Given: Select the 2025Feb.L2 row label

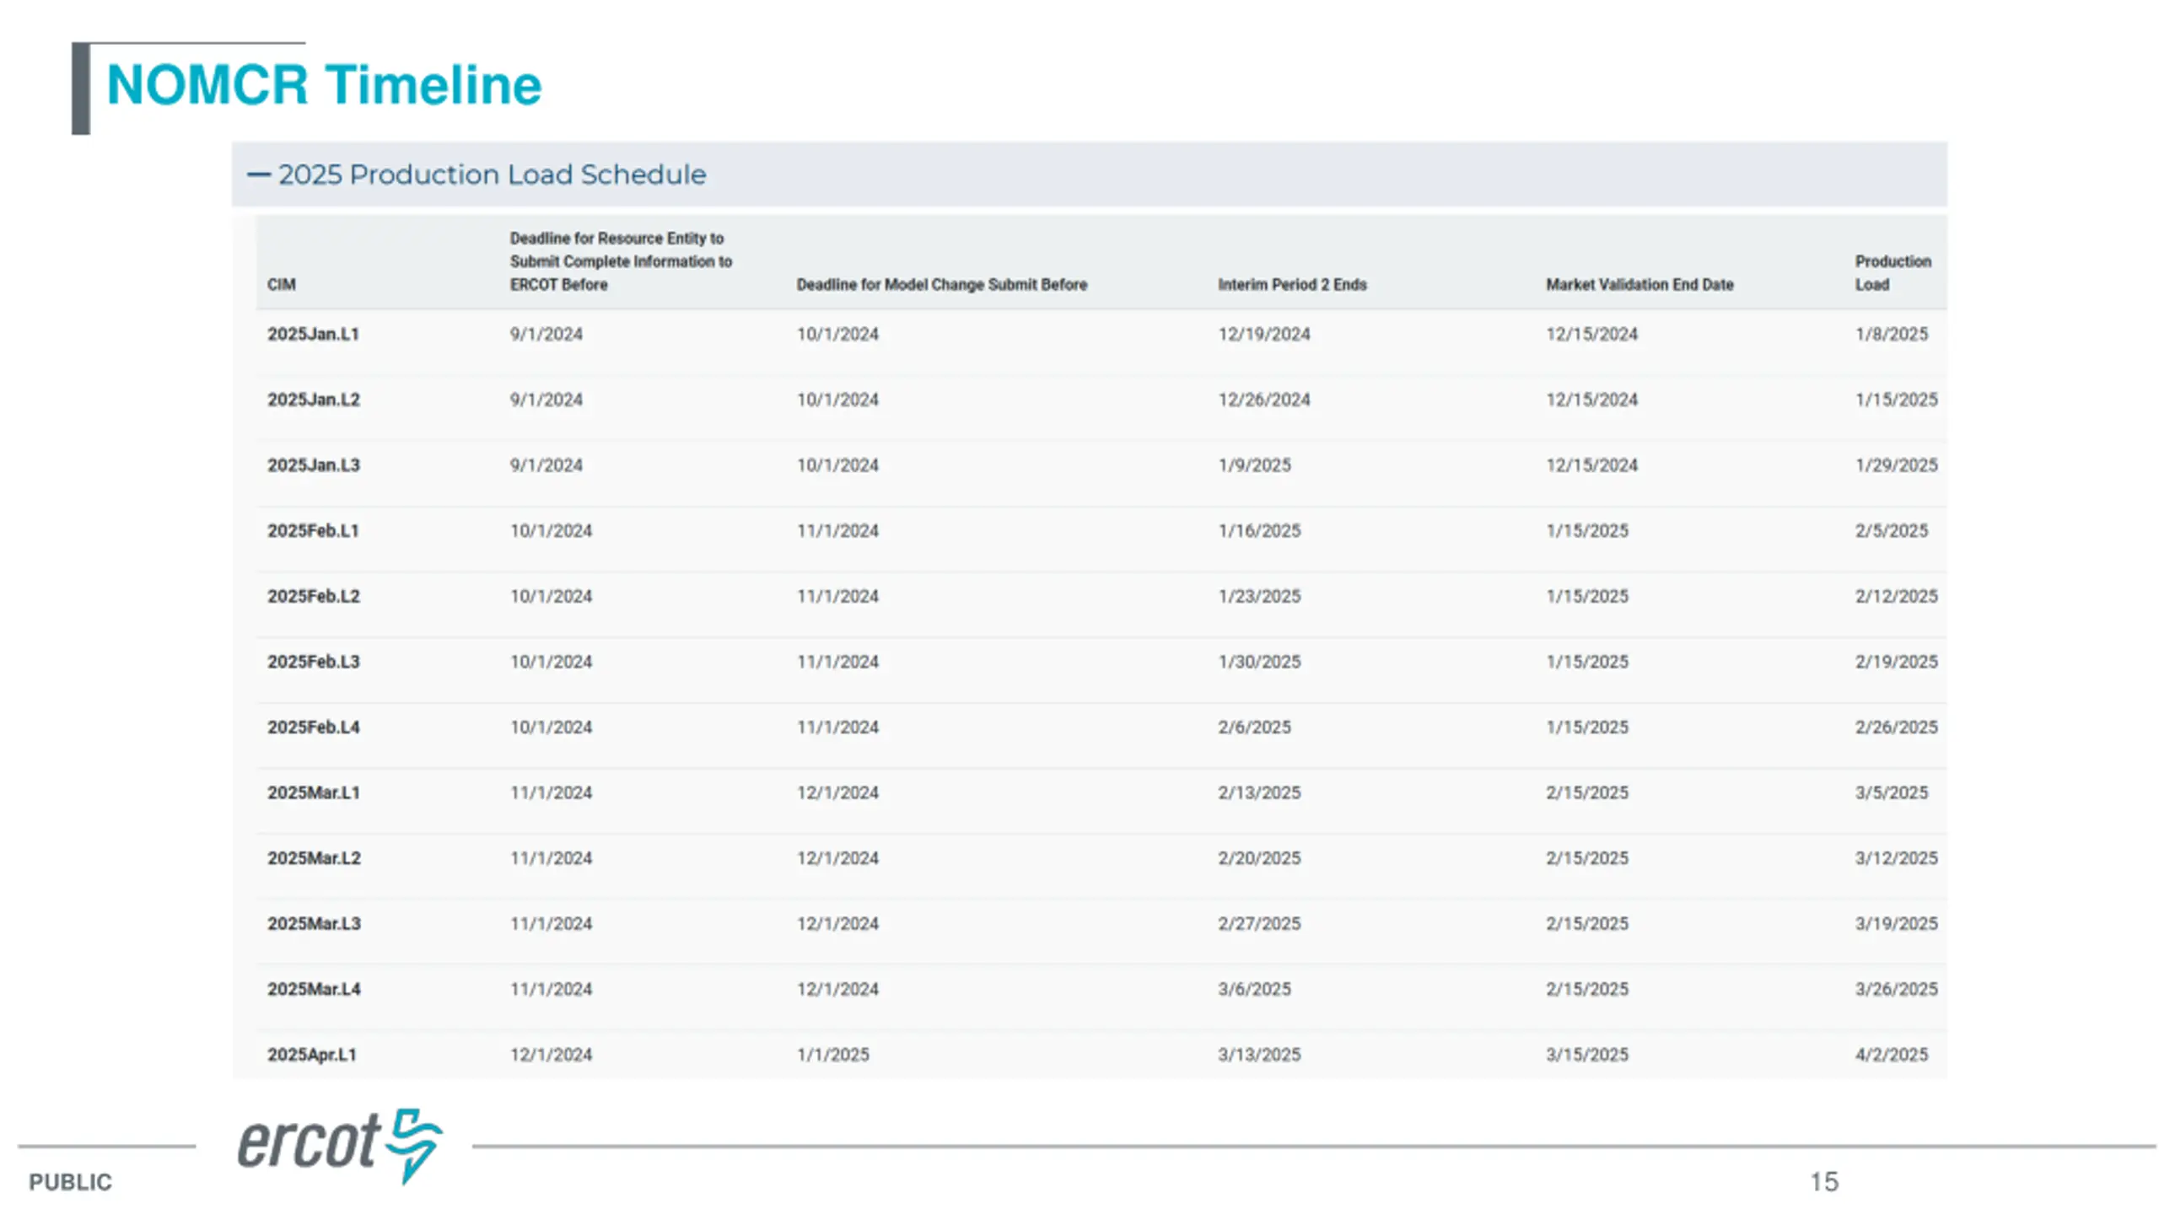Looking at the screenshot, I should pos(313,596).
